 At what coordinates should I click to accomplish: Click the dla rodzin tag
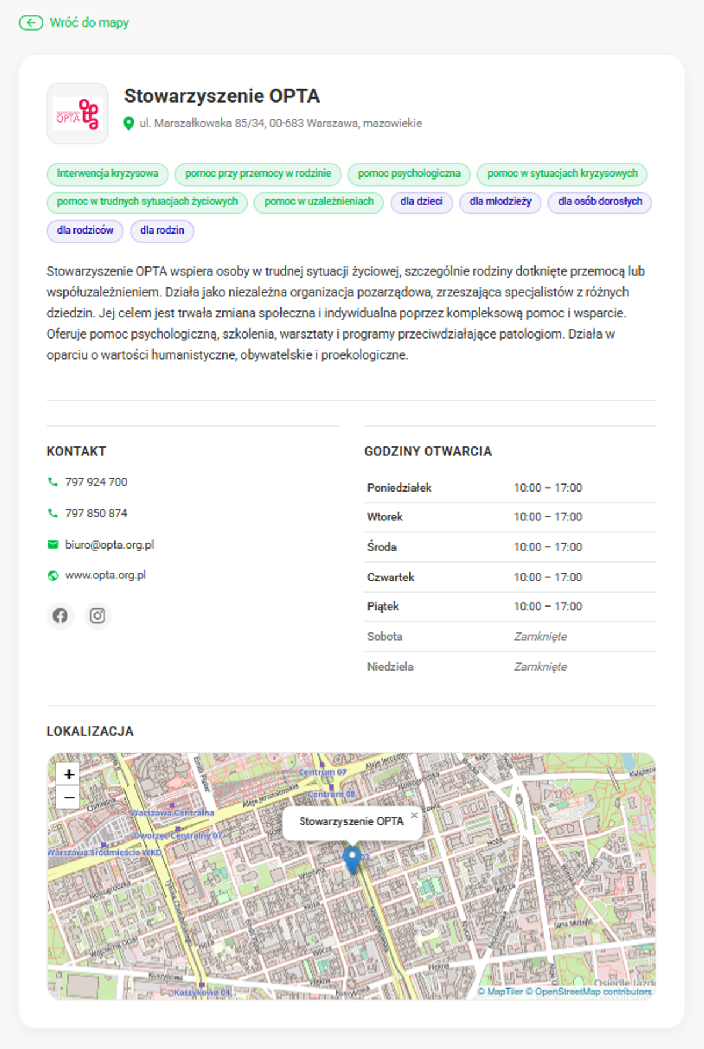pyautogui.click(x=162, y=231)
